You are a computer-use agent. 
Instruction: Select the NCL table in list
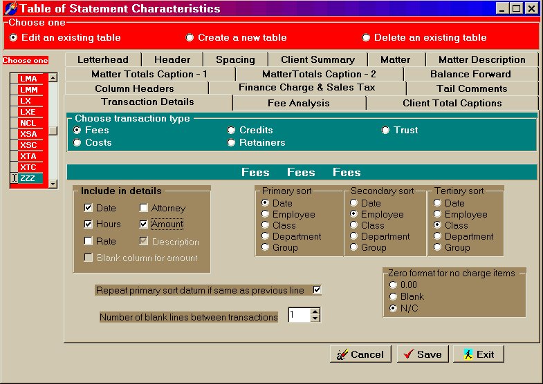[x=28, y=123]
